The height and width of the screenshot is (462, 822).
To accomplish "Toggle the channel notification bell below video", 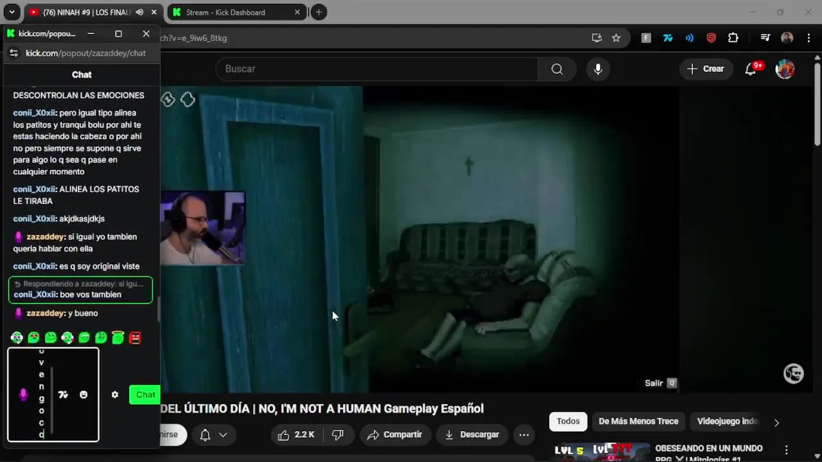I will 205,434.
